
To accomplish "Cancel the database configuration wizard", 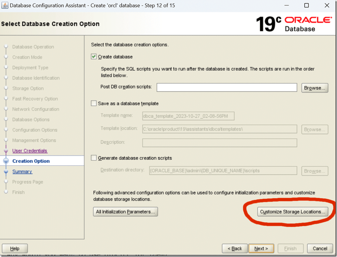I will pyautogui.click(x=320, y=248).
